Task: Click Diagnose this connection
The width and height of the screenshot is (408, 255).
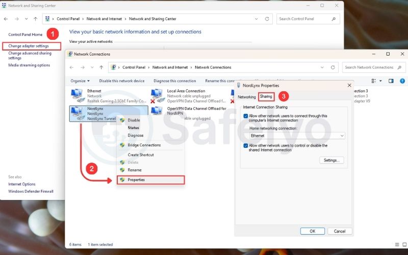Action: (174, 81)
